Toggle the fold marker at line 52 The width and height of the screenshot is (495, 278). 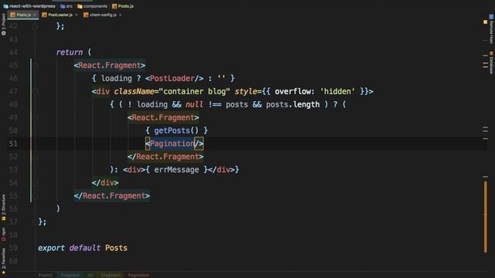point(36,157)
